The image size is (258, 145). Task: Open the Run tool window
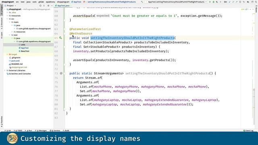point(29,130)
